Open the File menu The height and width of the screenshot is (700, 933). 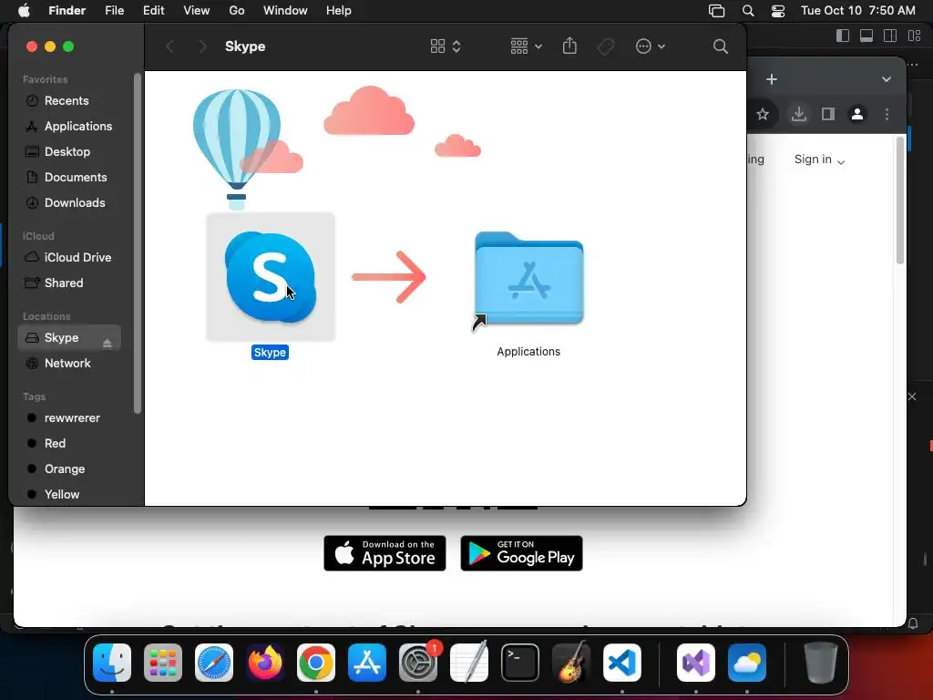(x=114, y=11)
